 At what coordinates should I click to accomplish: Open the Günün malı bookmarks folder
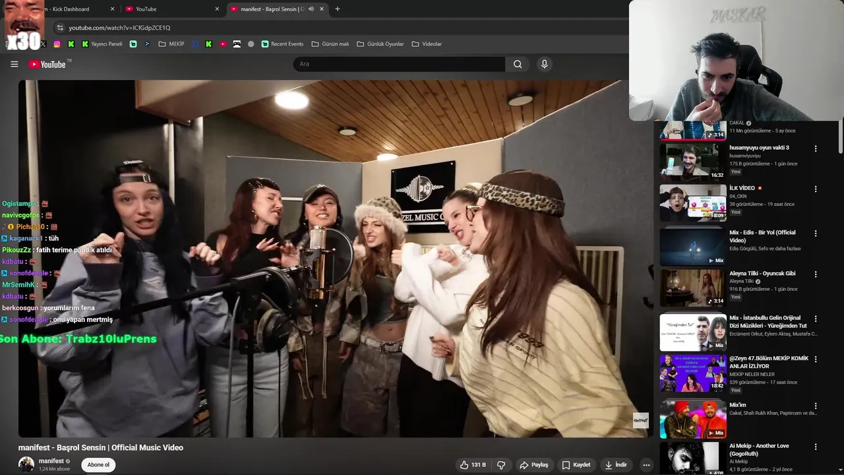click(330, 44)
